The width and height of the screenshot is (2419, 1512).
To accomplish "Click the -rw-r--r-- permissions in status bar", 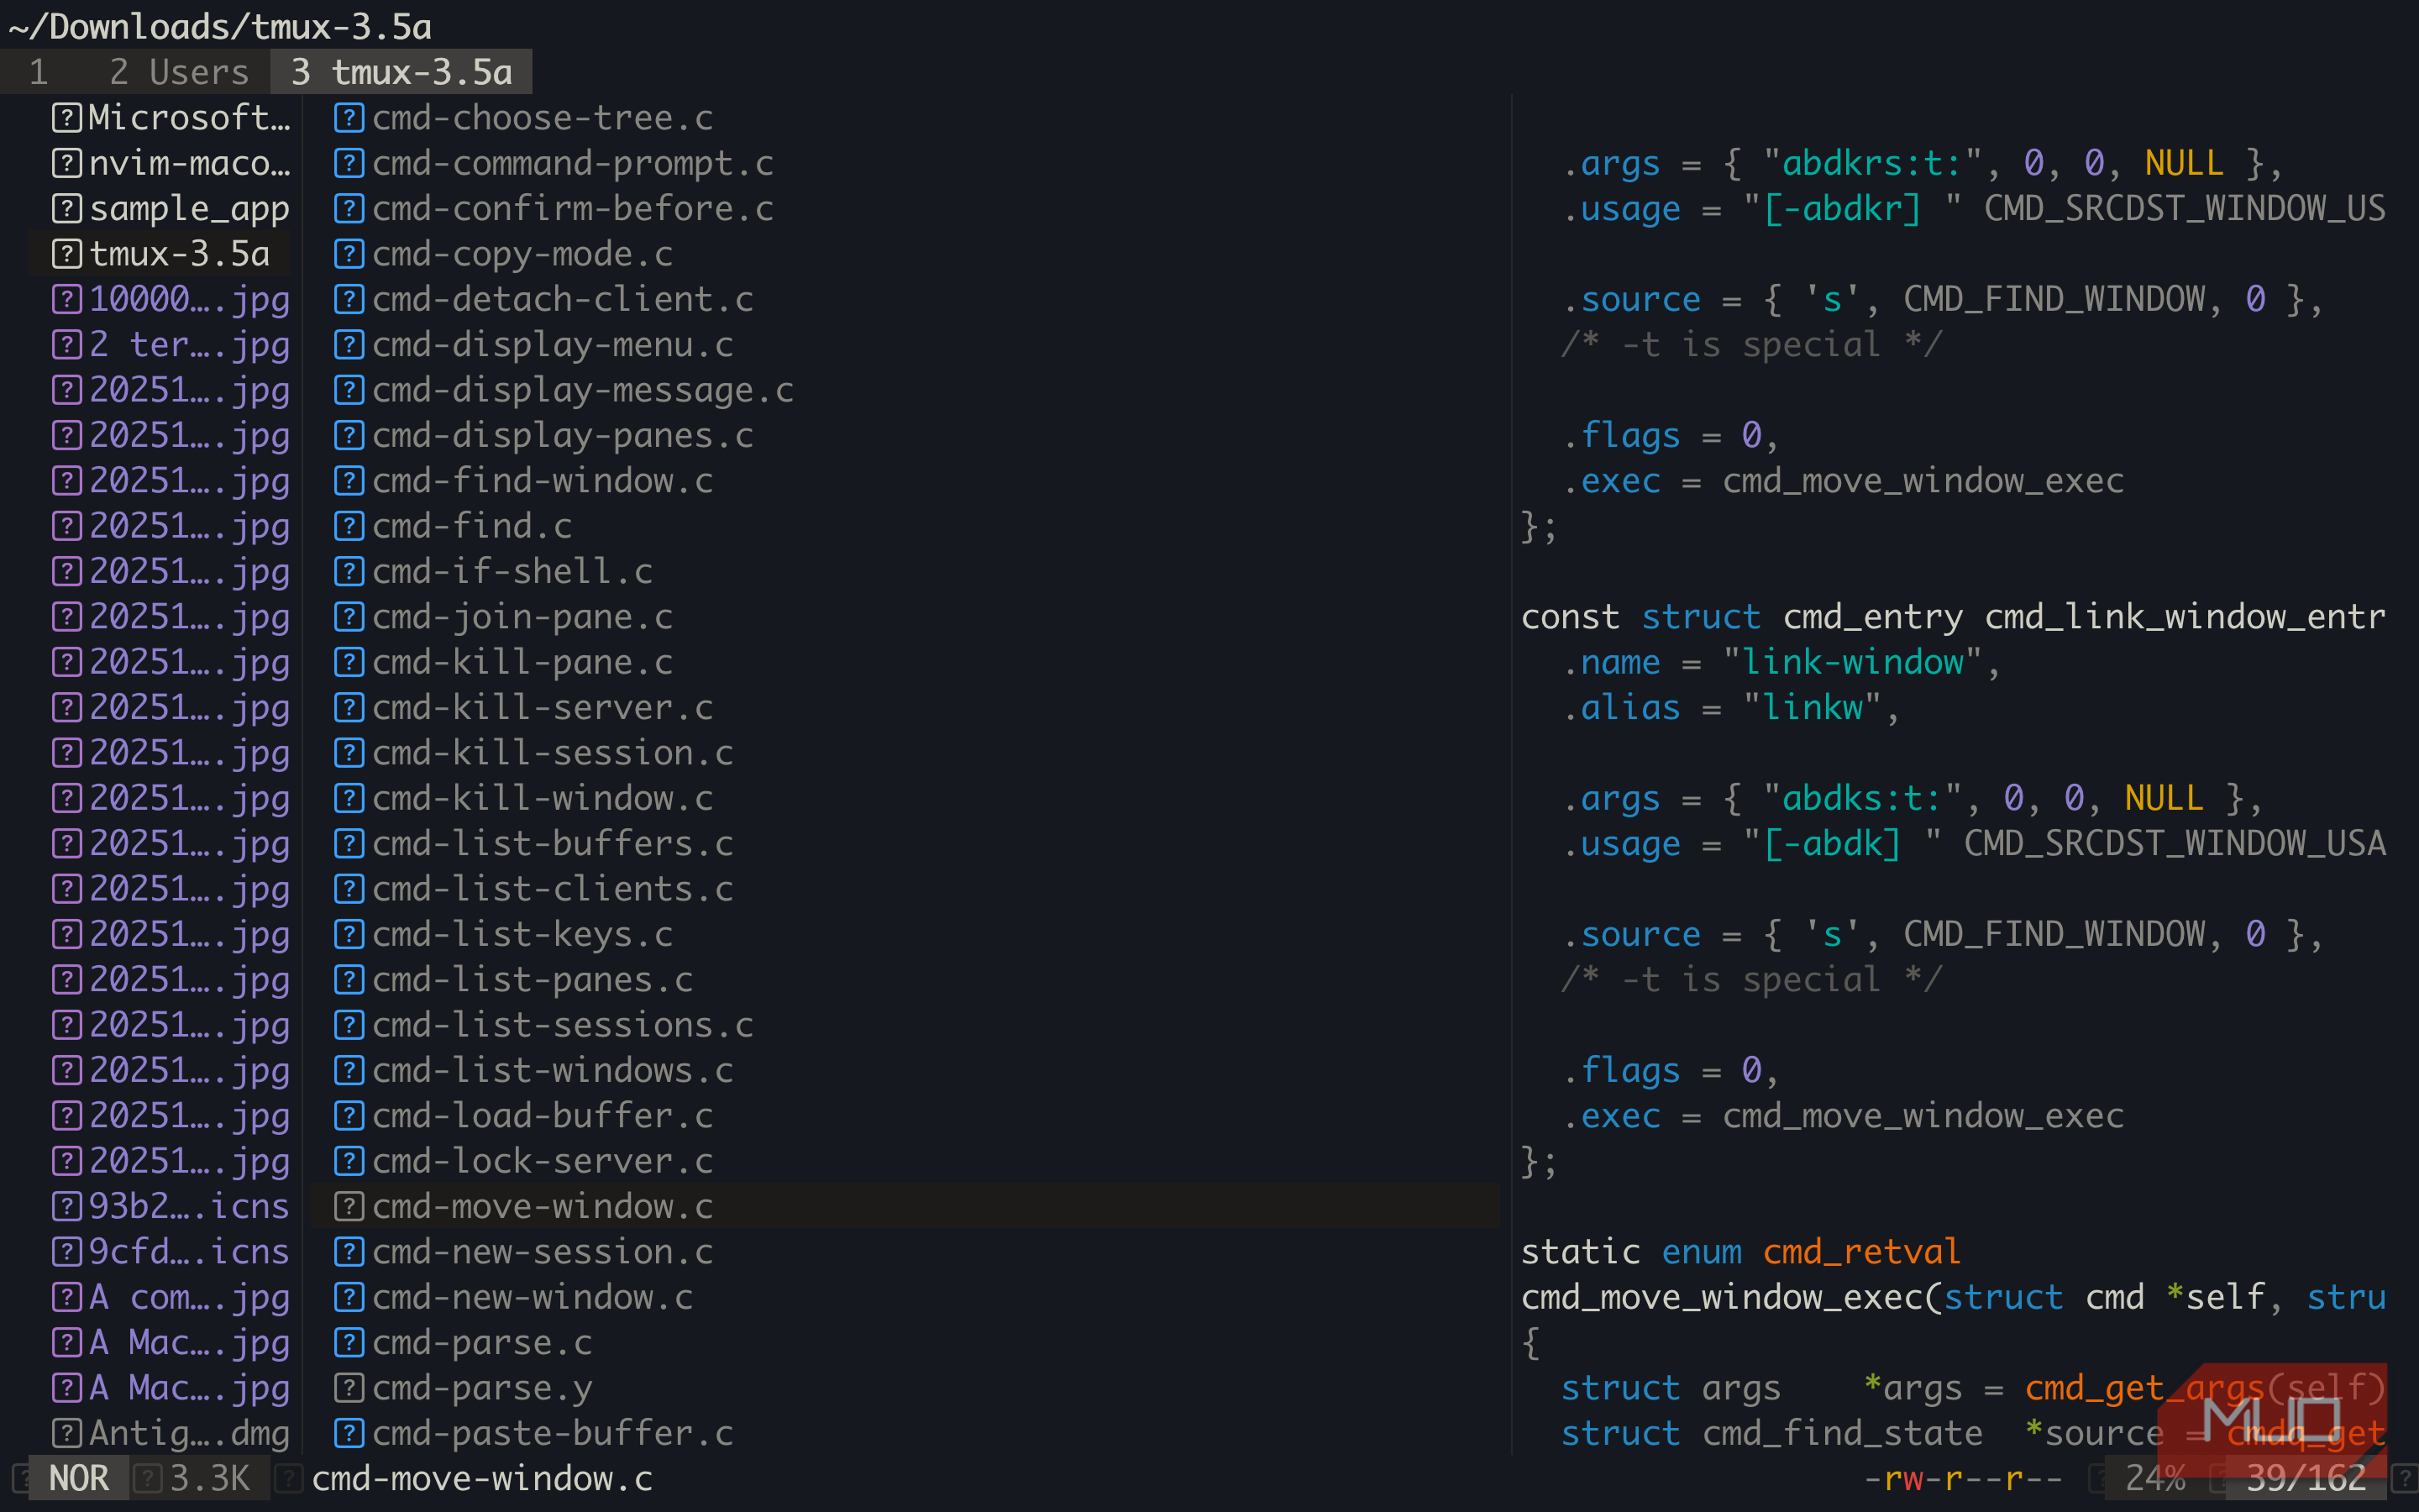I will [1963, 1478].
